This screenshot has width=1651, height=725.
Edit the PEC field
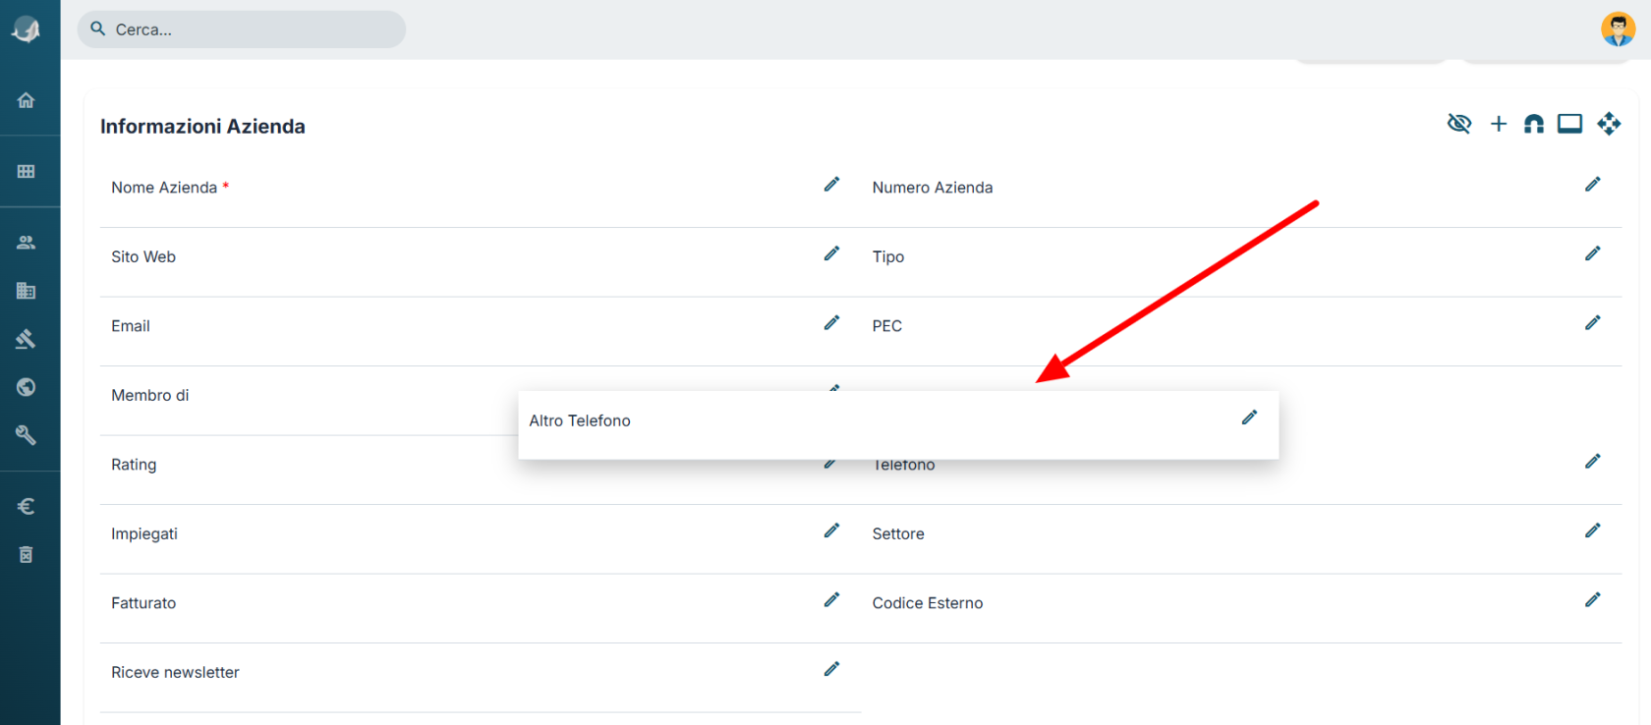1593,323
